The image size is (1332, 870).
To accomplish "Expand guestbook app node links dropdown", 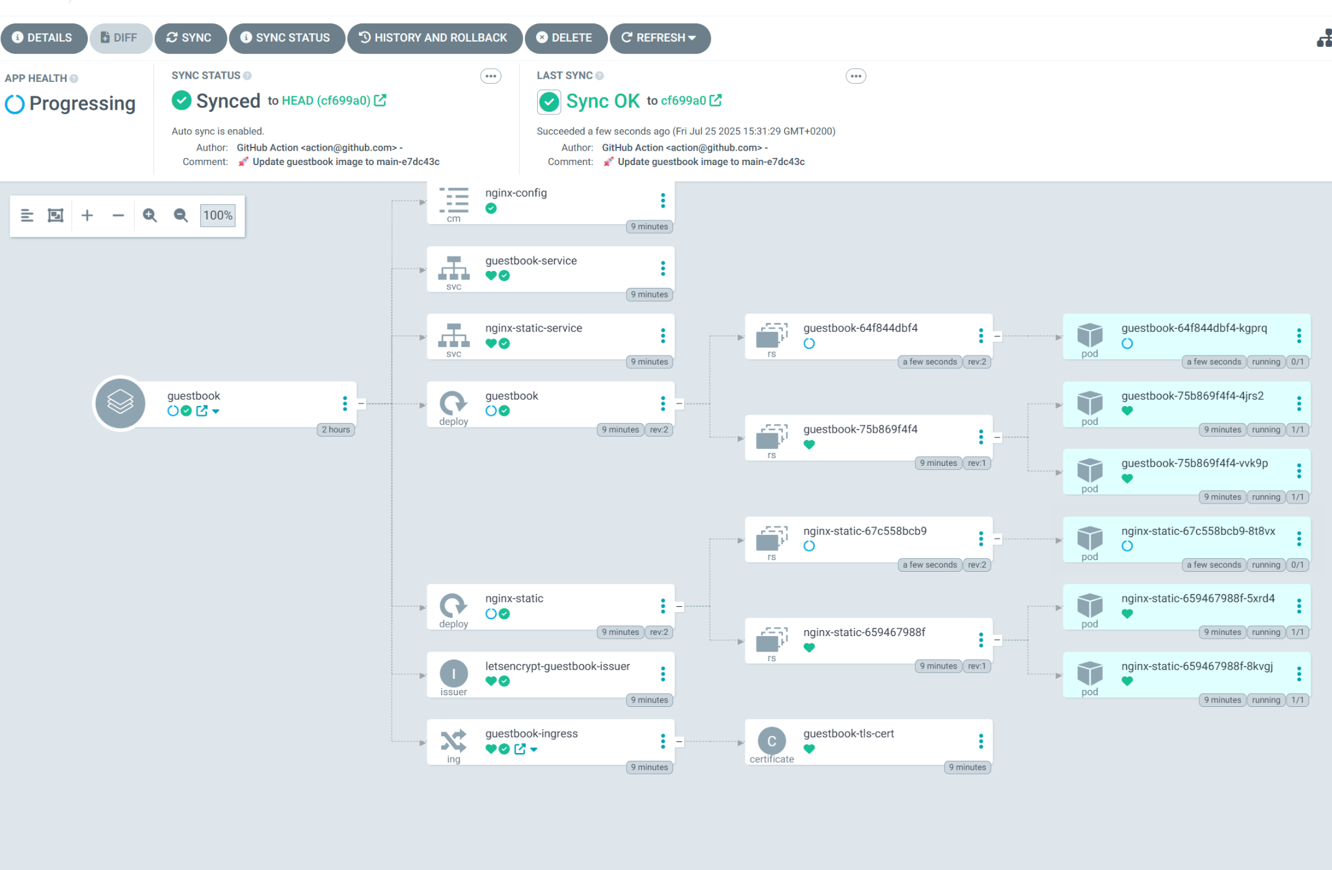I will (216, 411).
